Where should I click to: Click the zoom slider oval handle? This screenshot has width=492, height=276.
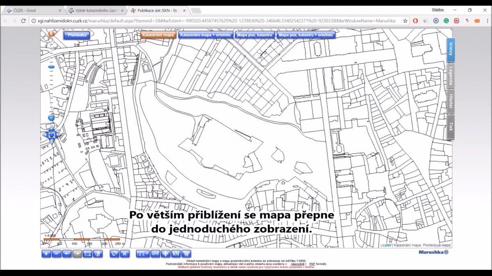[51, 66]
